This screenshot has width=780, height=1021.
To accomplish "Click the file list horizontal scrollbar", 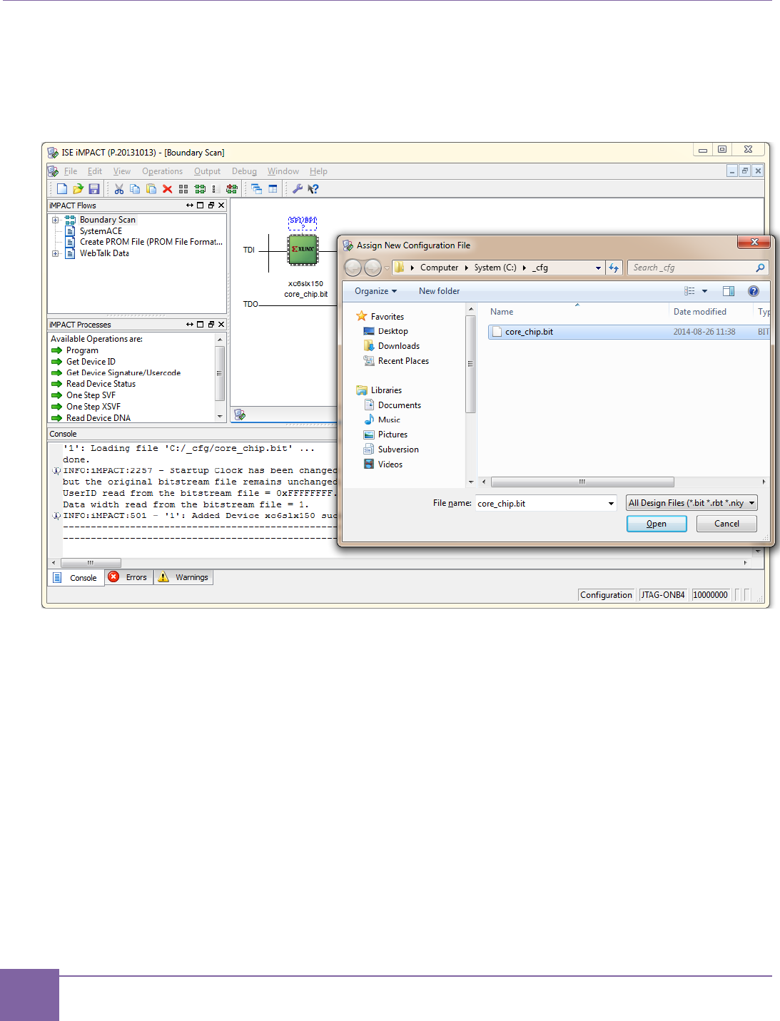I will click(582, 482).
